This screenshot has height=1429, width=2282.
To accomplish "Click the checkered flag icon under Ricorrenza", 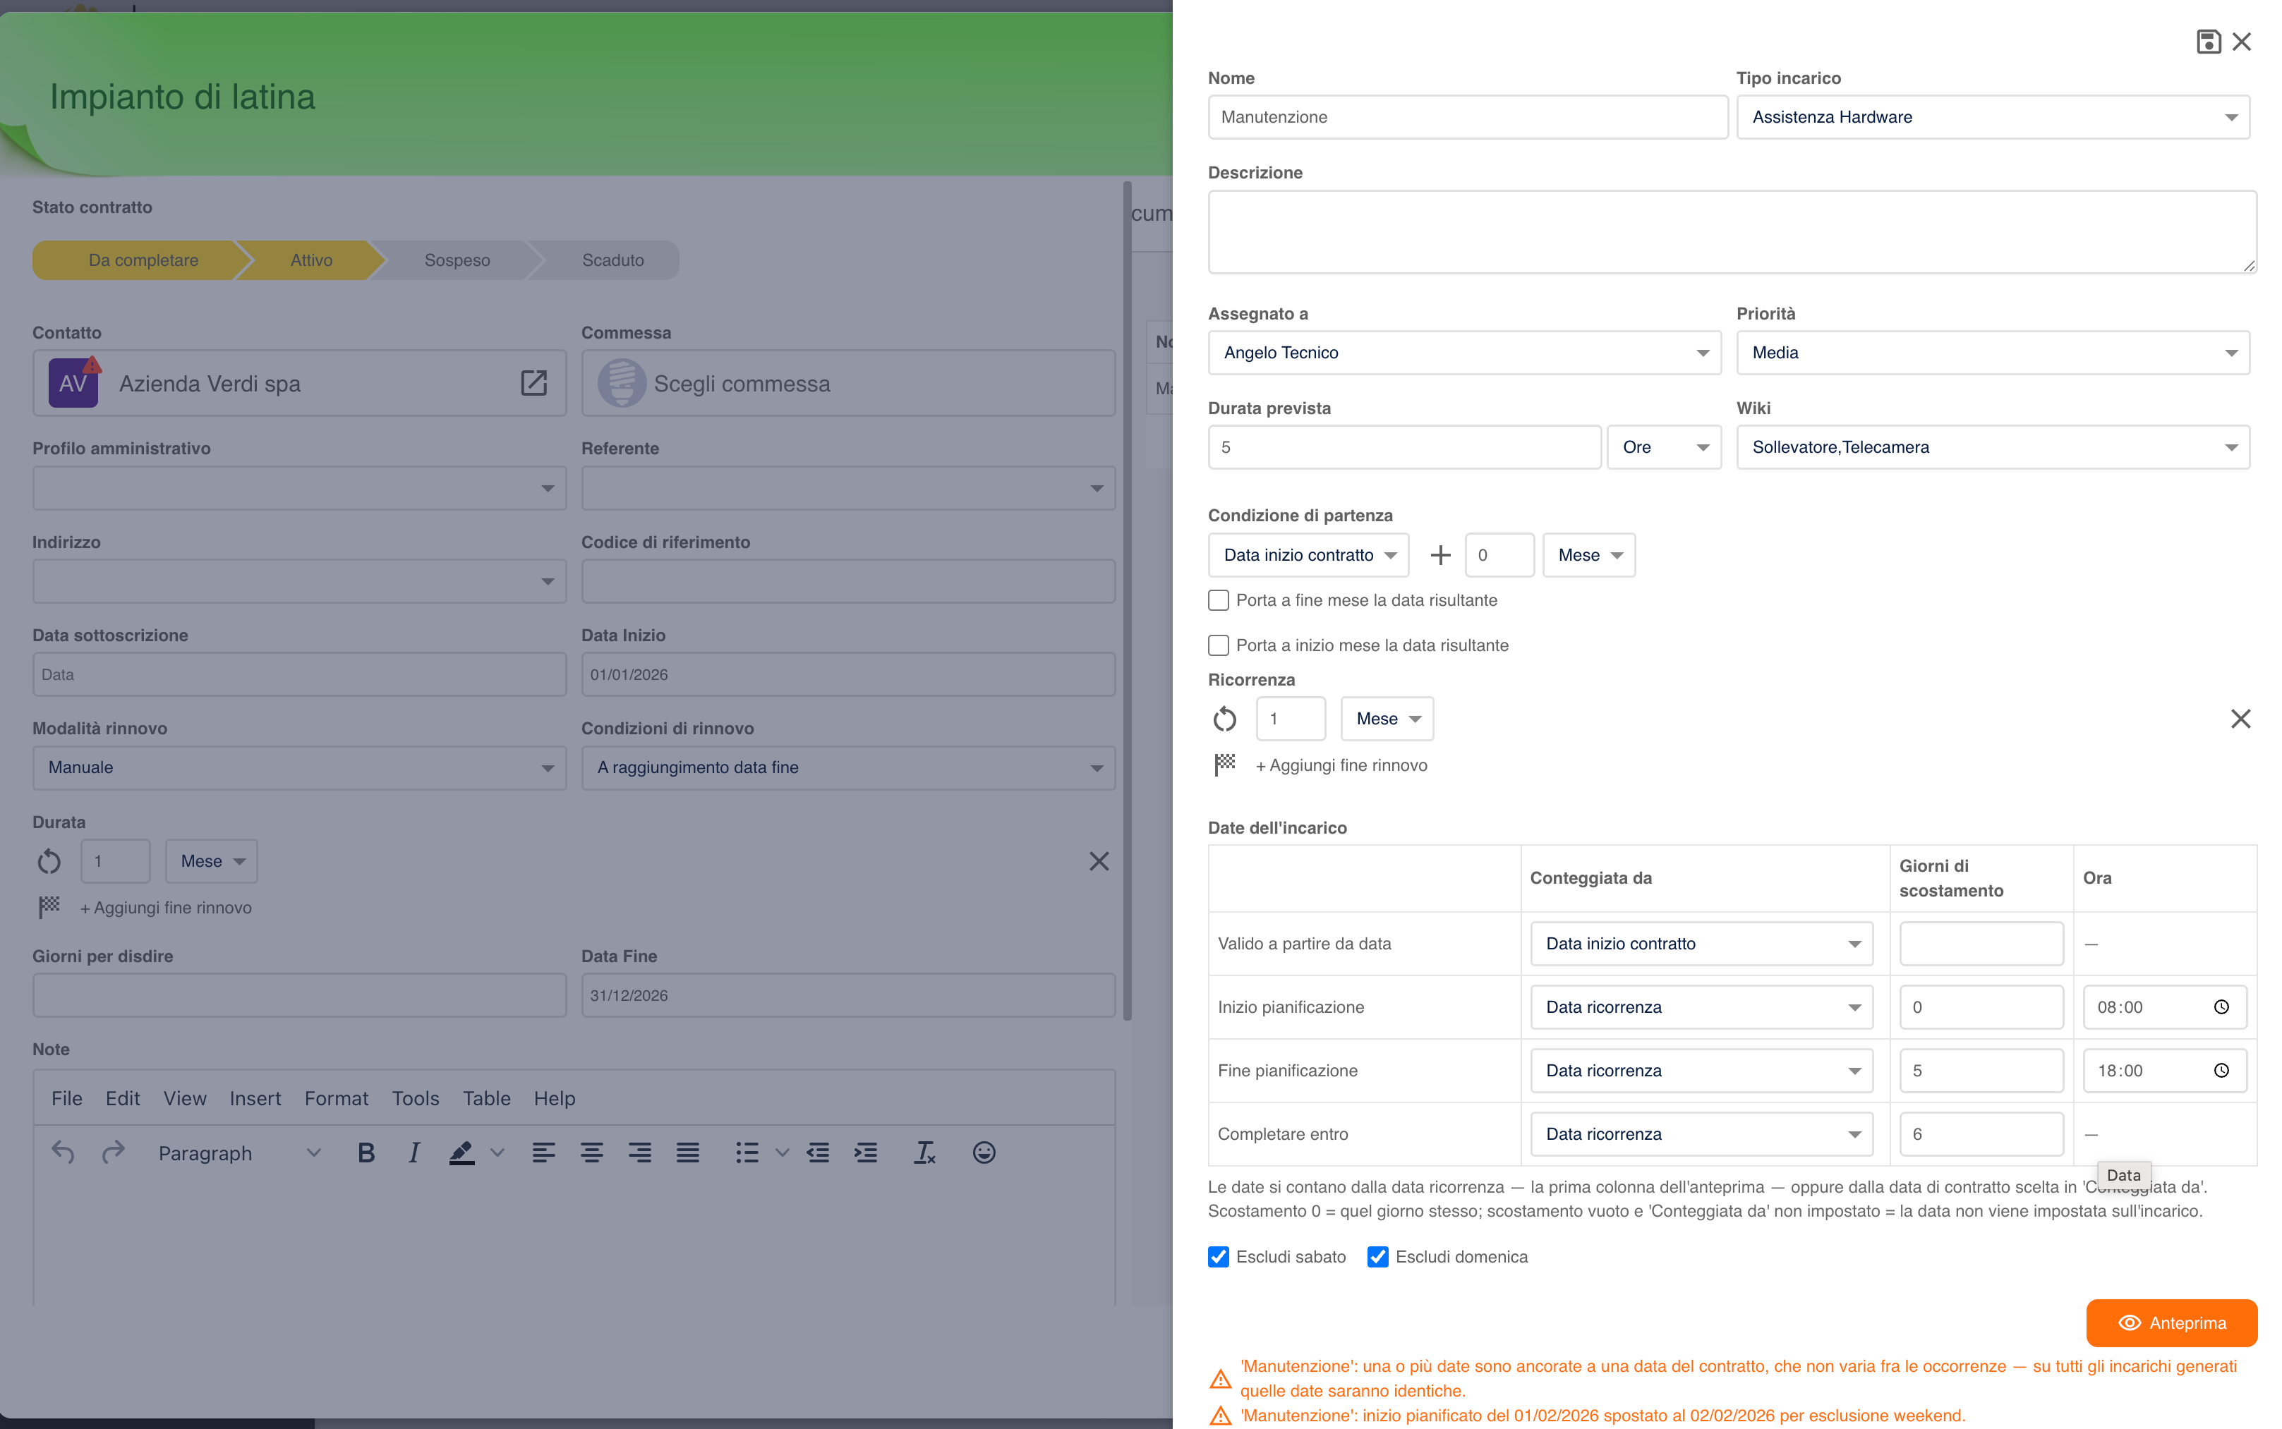I will [x=1224, y=764].
